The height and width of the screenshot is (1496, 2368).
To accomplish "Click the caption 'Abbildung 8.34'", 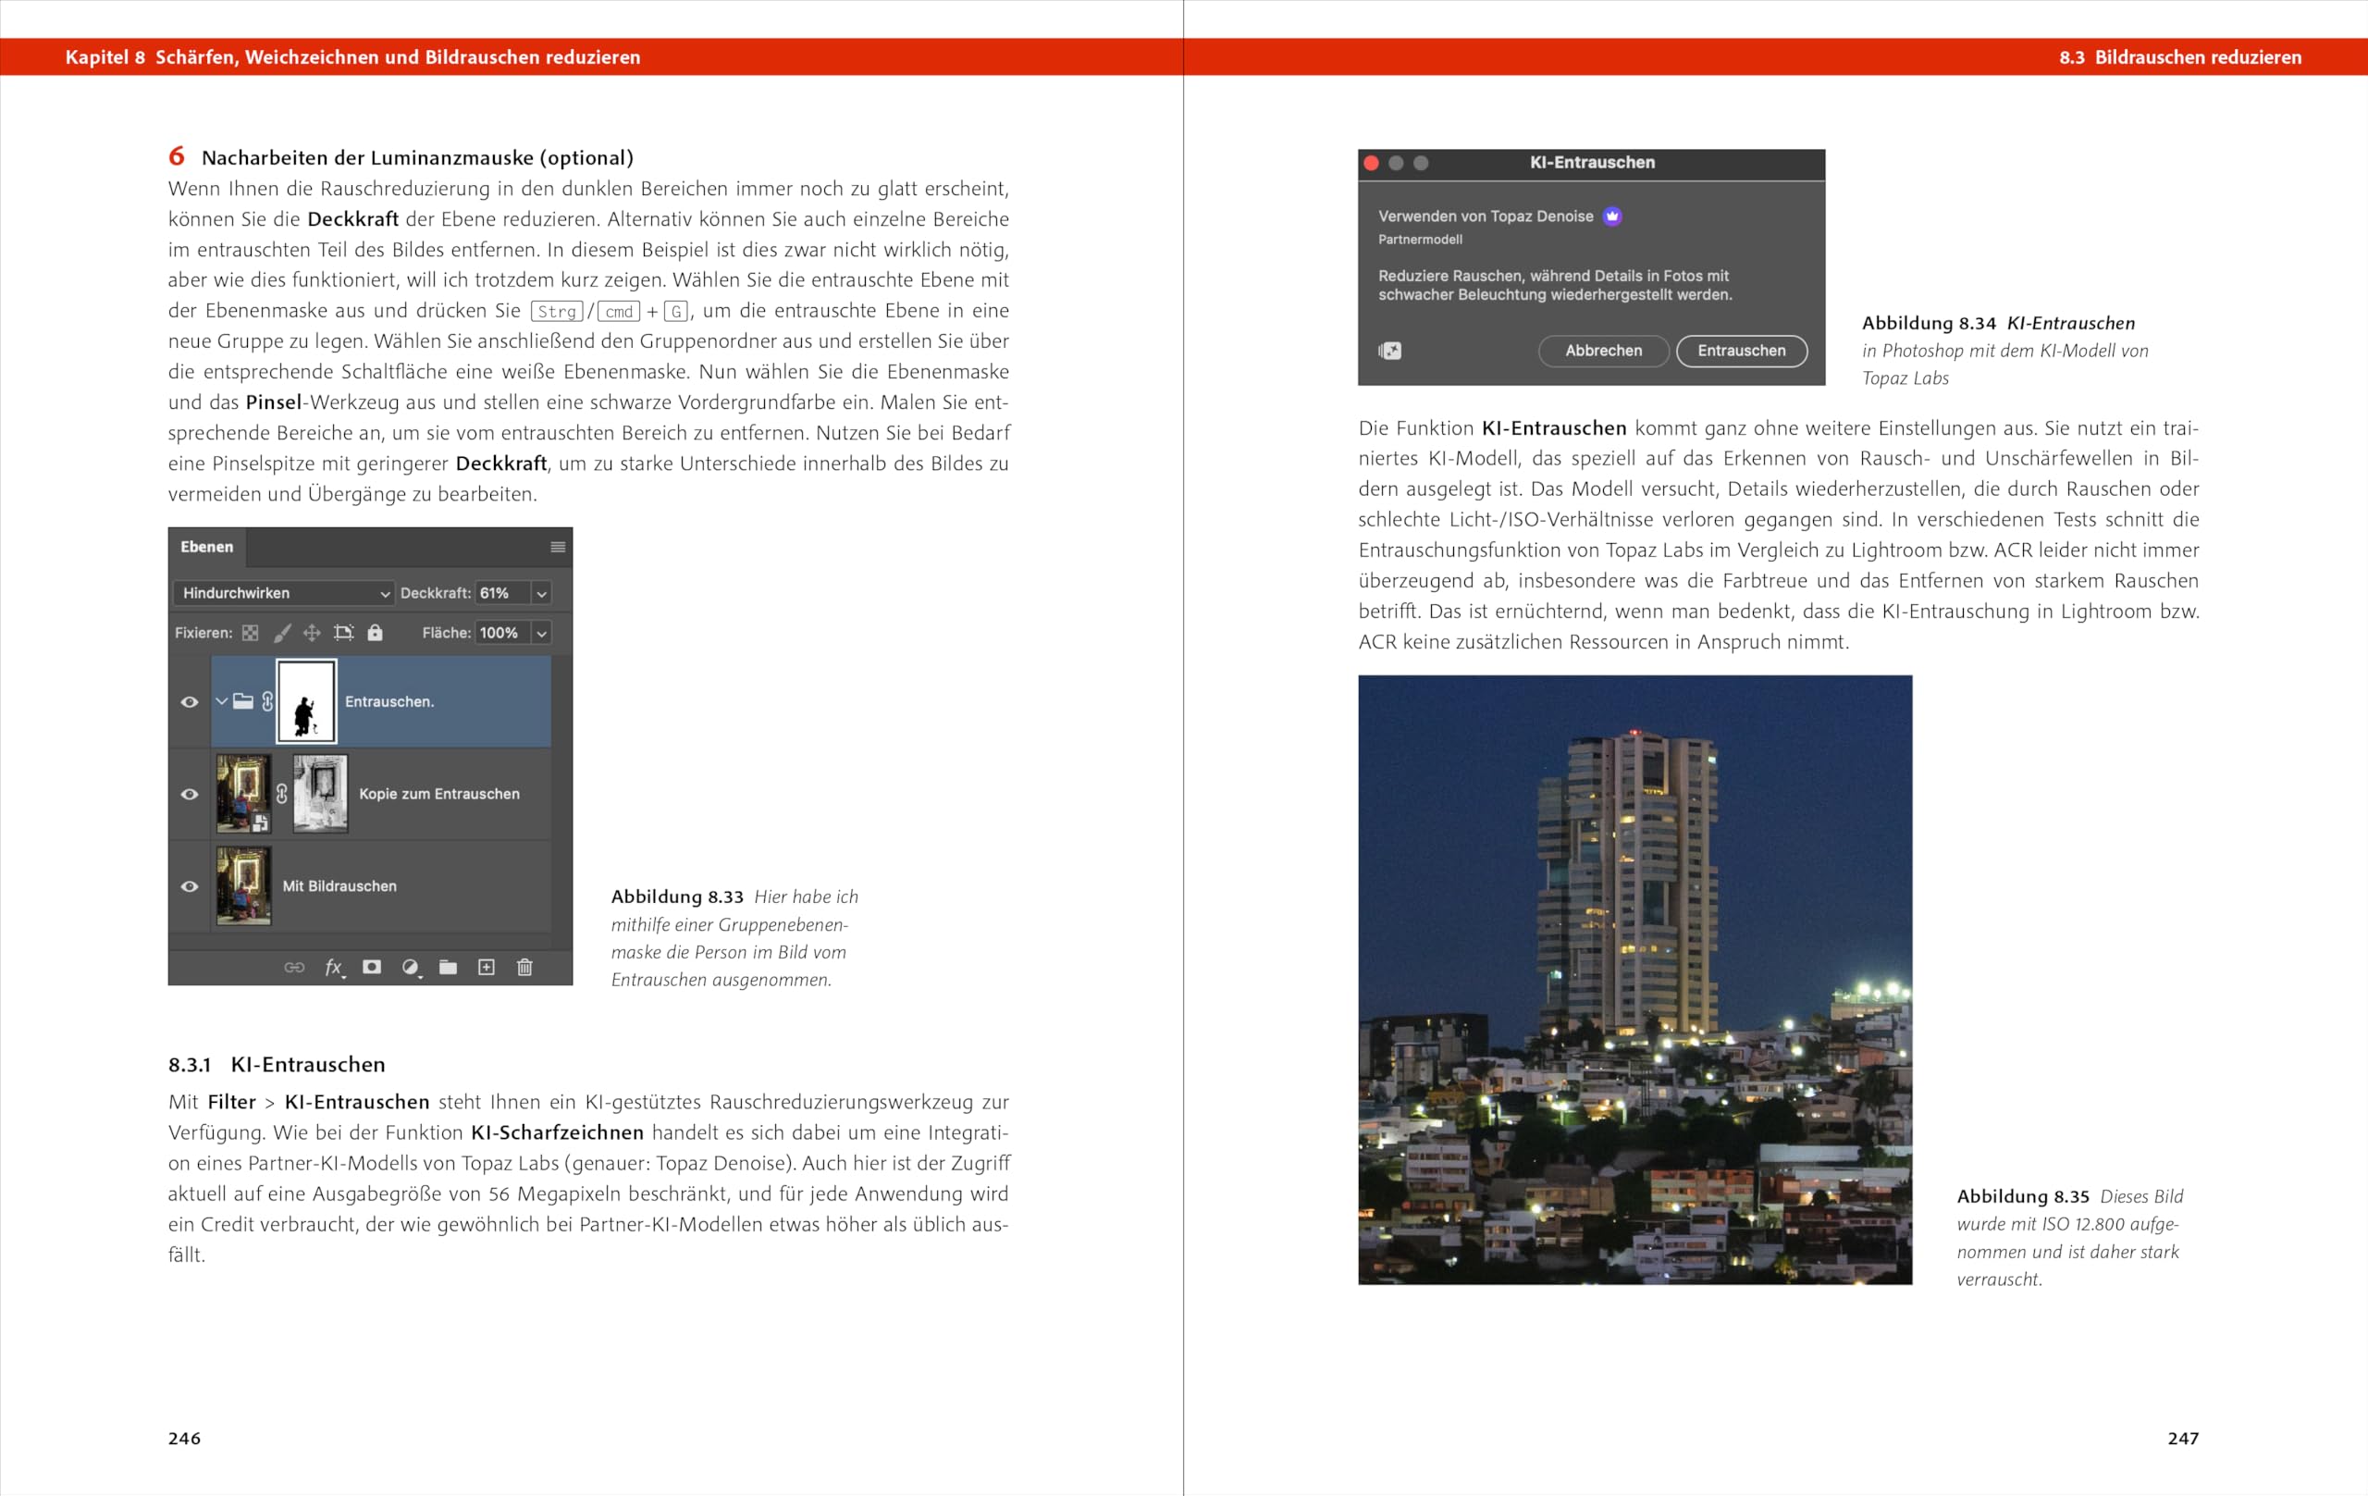I will click(x=1929, y=324).
